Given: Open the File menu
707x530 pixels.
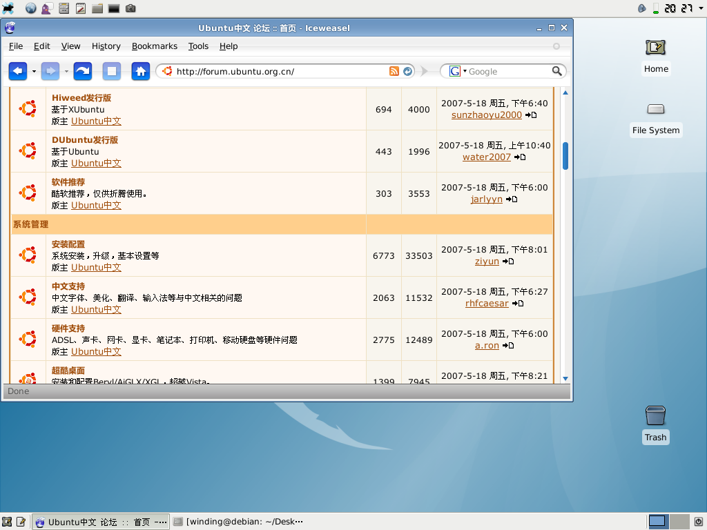Looking at the screenshot, I should click(x=16, y=46).
